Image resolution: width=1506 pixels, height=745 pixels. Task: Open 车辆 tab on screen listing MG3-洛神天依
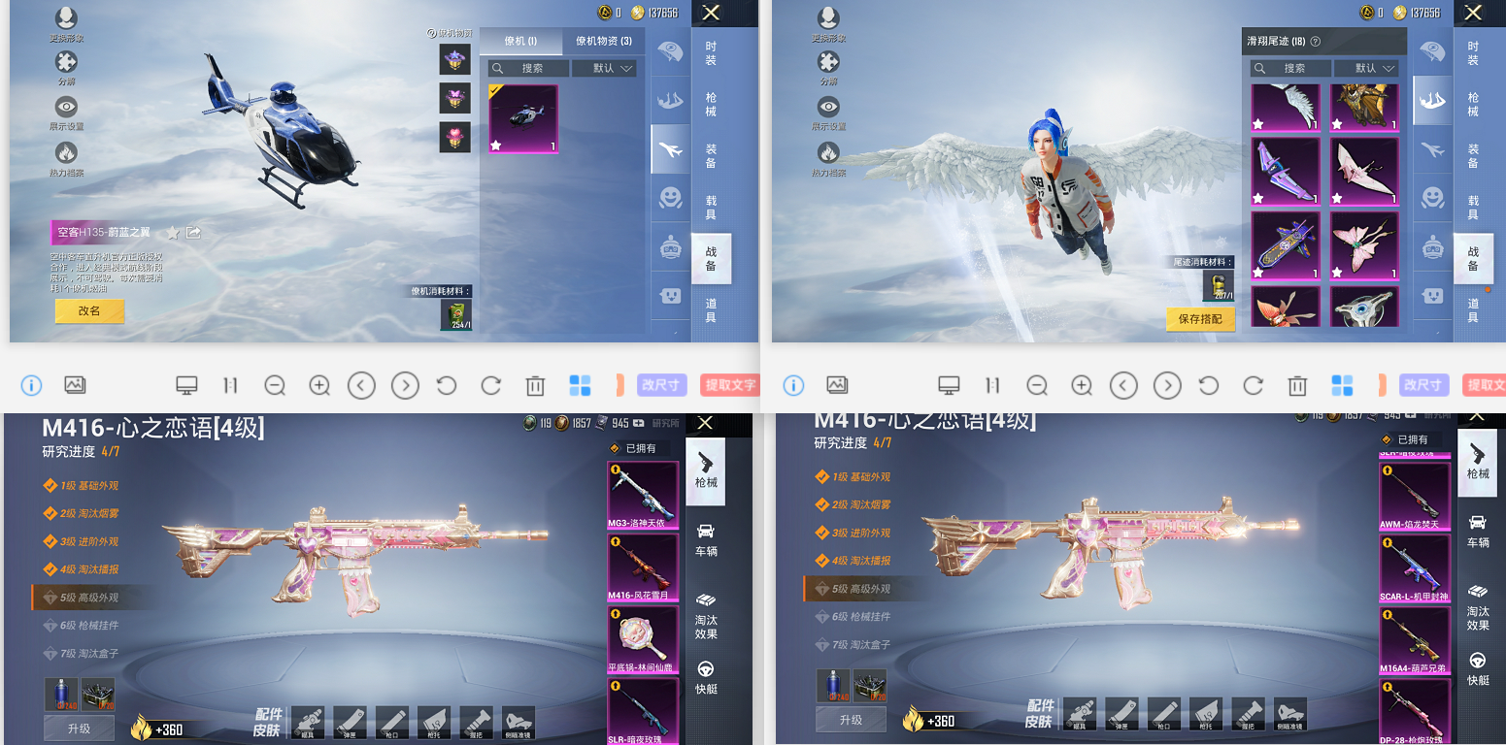click(706, 539)
